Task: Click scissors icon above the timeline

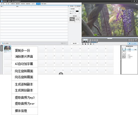Action: tap(61, 73)
